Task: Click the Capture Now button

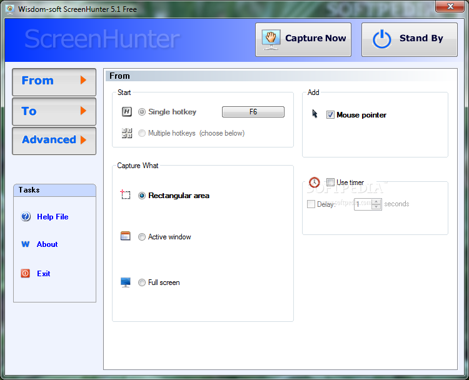Action: [x=303, y=39]
